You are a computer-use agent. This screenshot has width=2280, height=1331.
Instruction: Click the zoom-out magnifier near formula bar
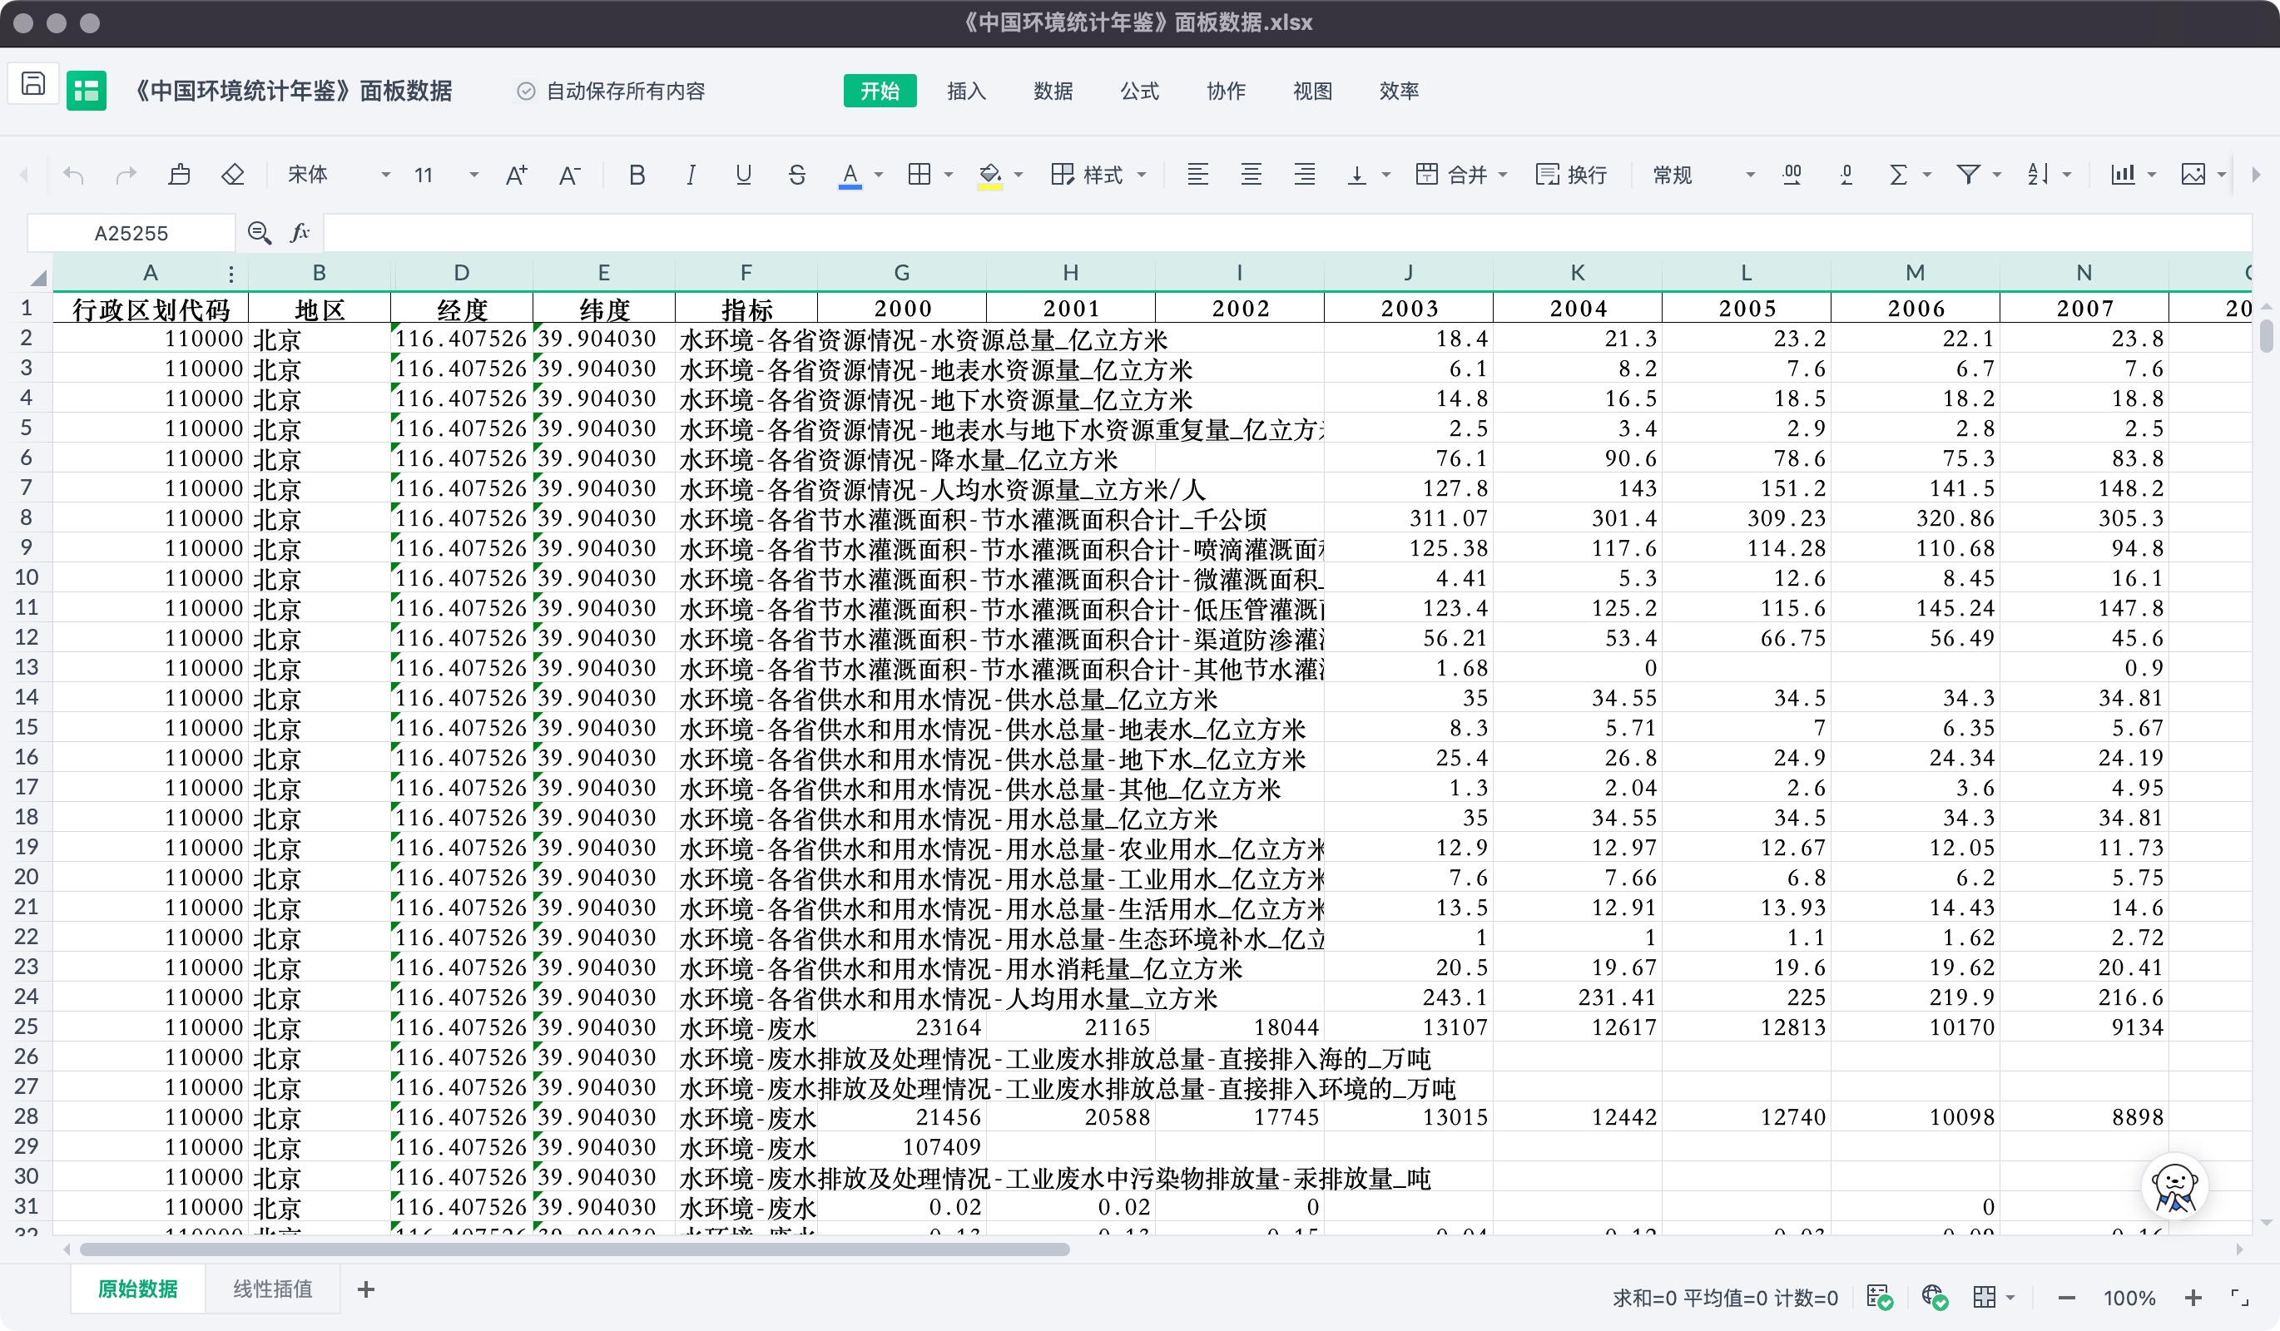[260, 233]
